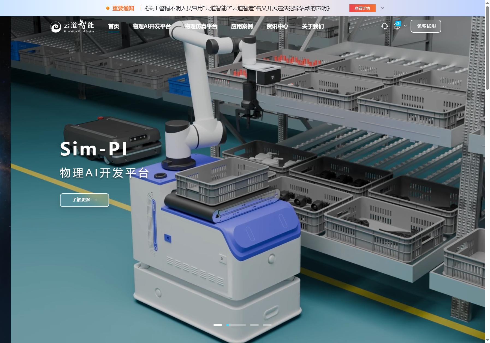Open the customer service headset icon
The image size is (490, 343).
point(384,26)
